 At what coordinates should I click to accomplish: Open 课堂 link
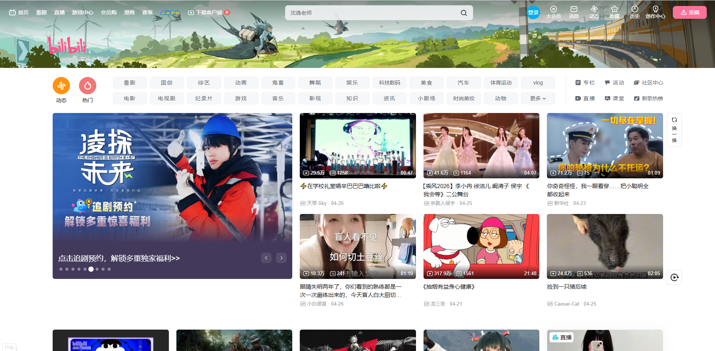[x=614, y=98]
